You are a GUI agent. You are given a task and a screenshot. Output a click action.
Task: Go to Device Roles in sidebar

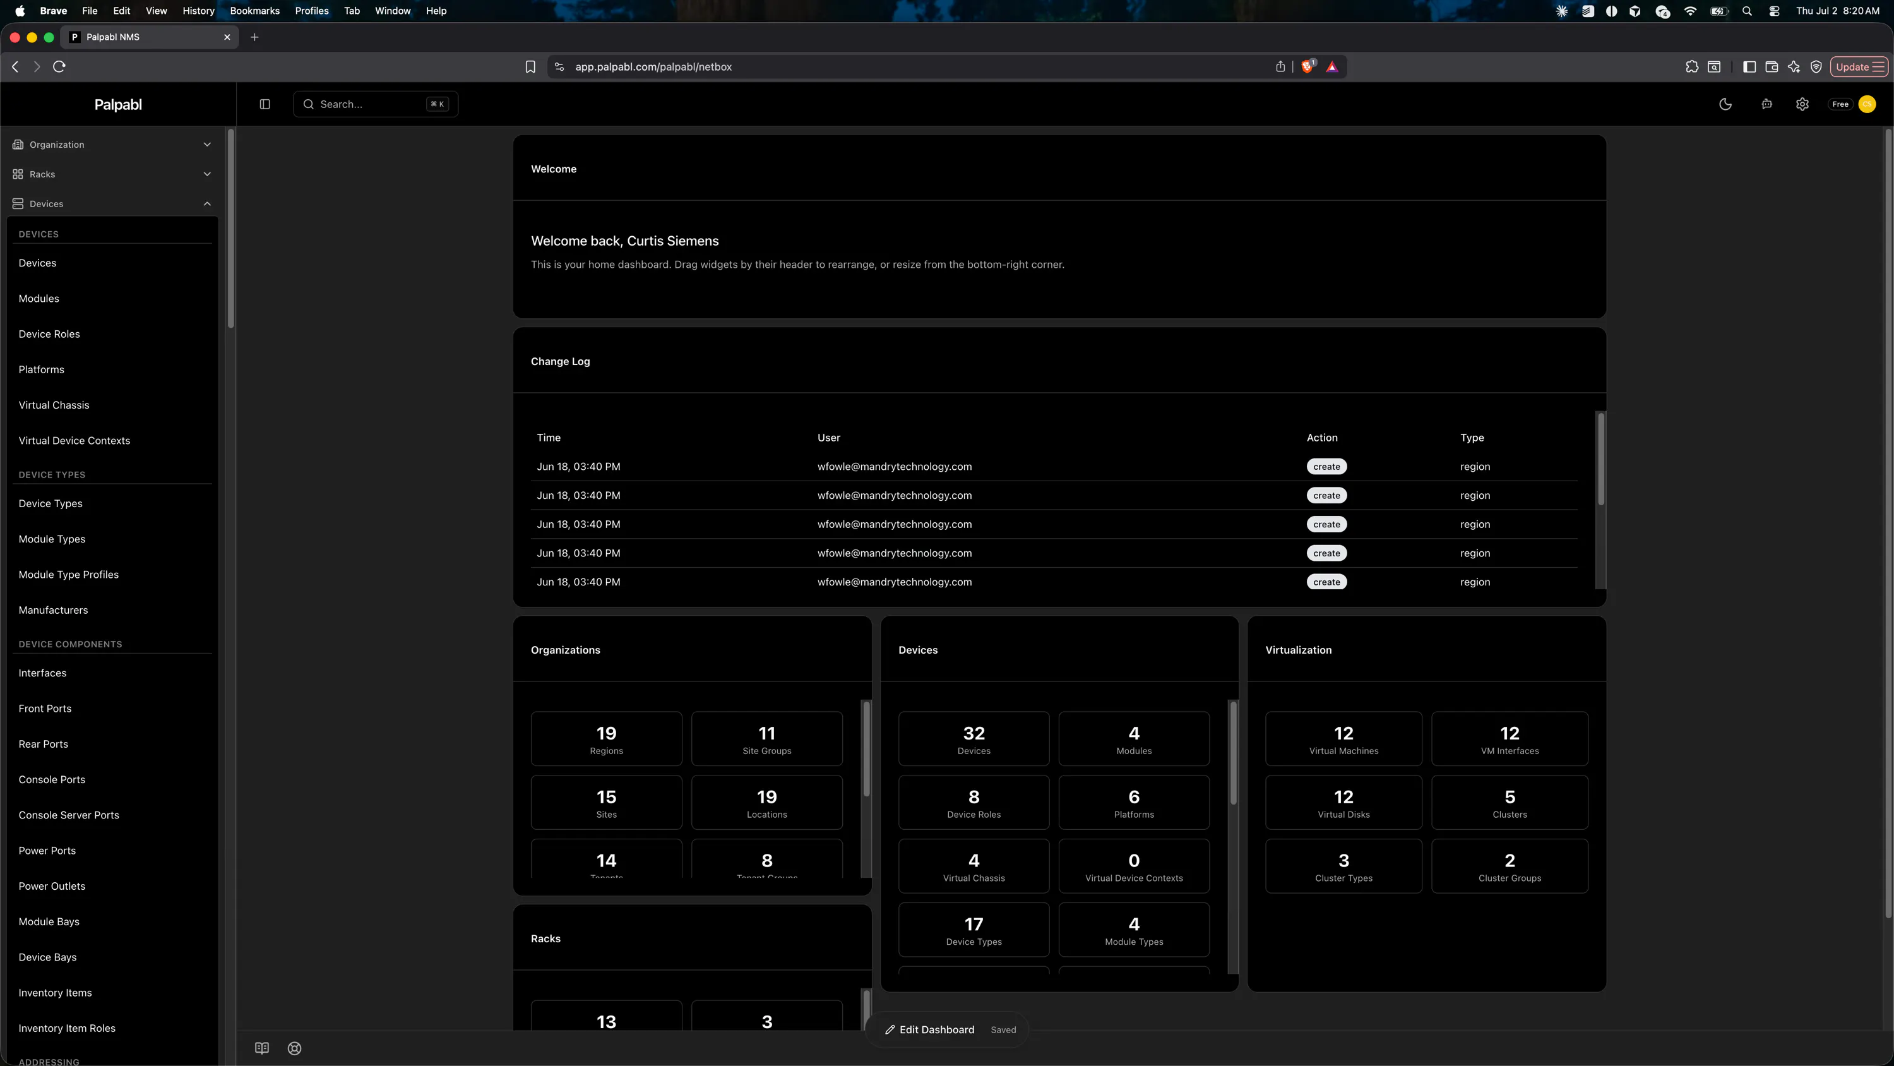tap(49, 333)
